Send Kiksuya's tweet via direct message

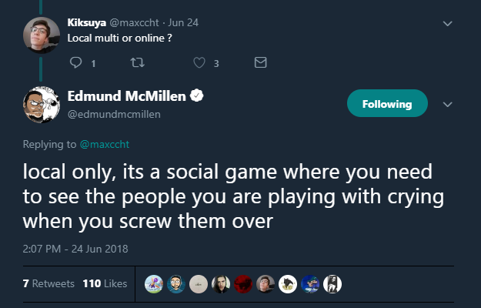pyautogui.click(x=260, y=63)
